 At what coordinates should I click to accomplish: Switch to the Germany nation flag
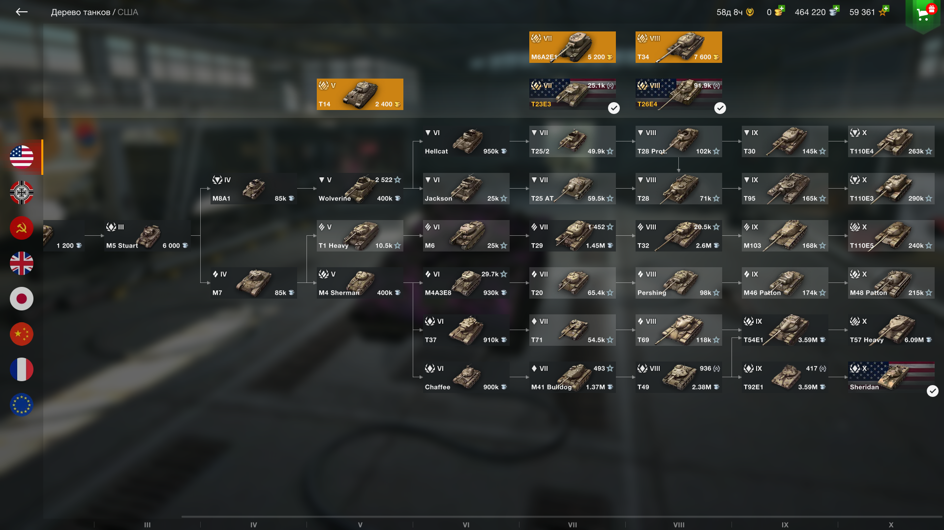click(x=22, y=193)
